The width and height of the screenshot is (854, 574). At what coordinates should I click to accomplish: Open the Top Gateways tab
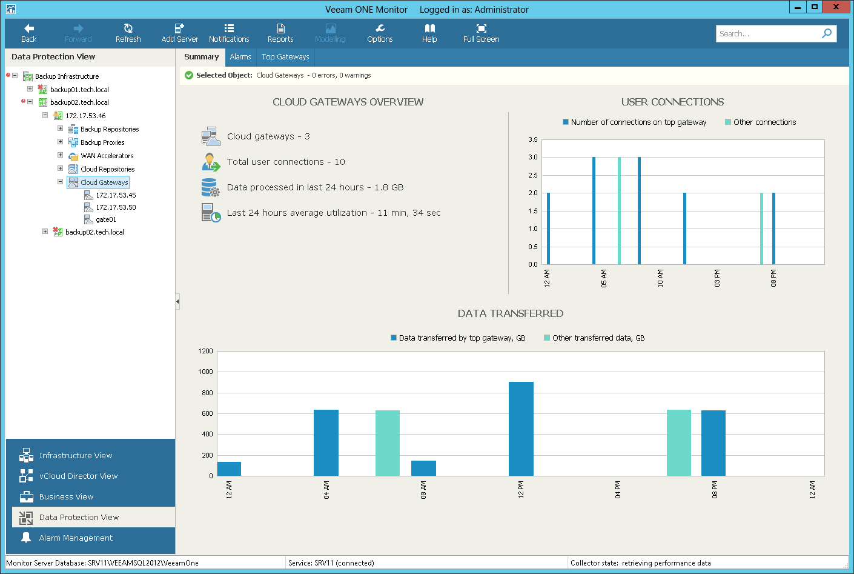[x=285, y=57]
